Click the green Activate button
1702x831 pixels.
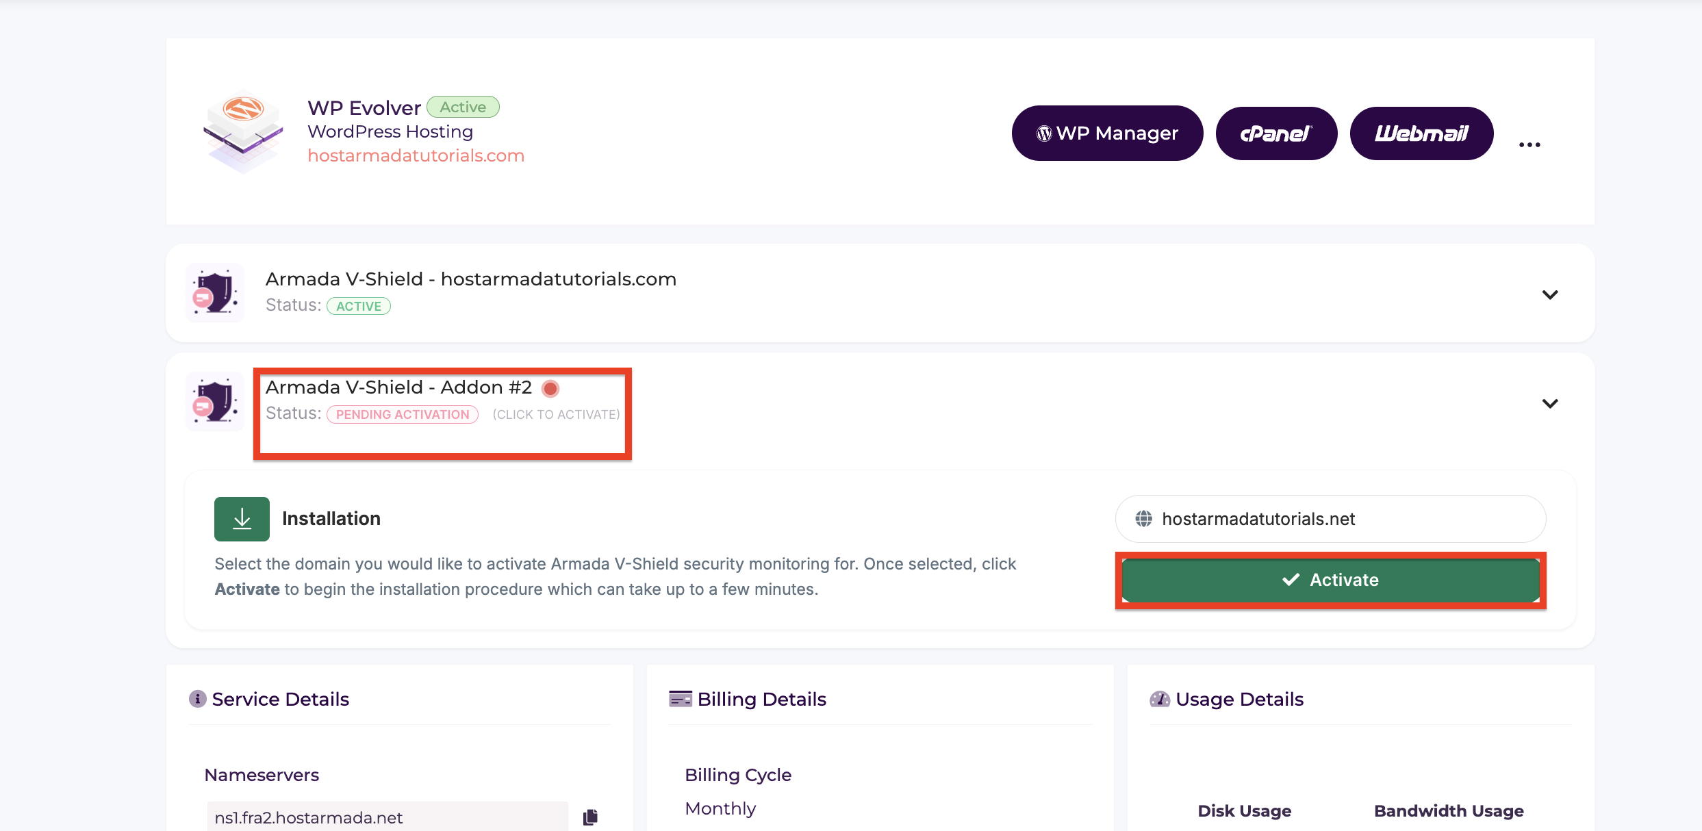(1330, 580)
